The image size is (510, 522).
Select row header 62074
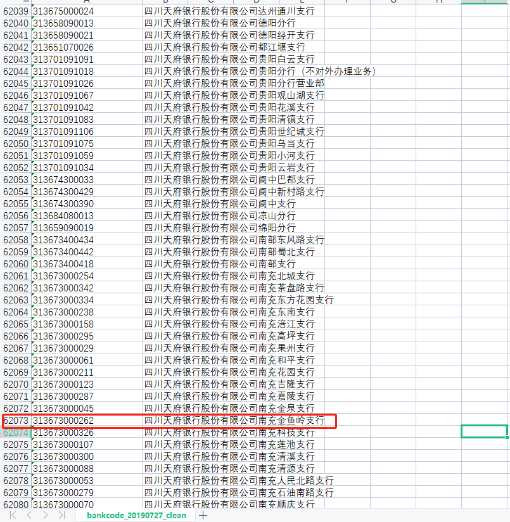pos(16,433)
